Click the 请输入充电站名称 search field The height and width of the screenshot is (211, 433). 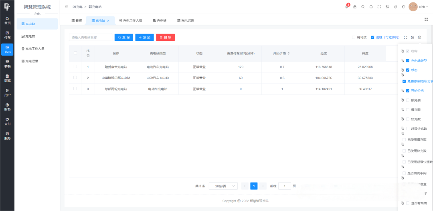91,37
